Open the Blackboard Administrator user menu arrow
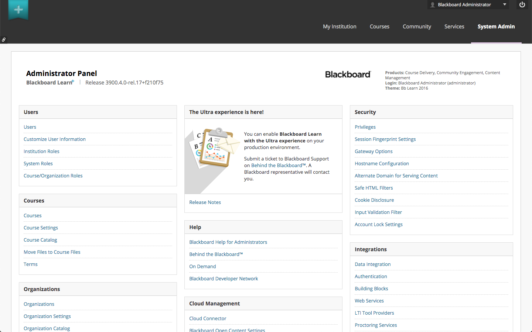 [505, 4]
